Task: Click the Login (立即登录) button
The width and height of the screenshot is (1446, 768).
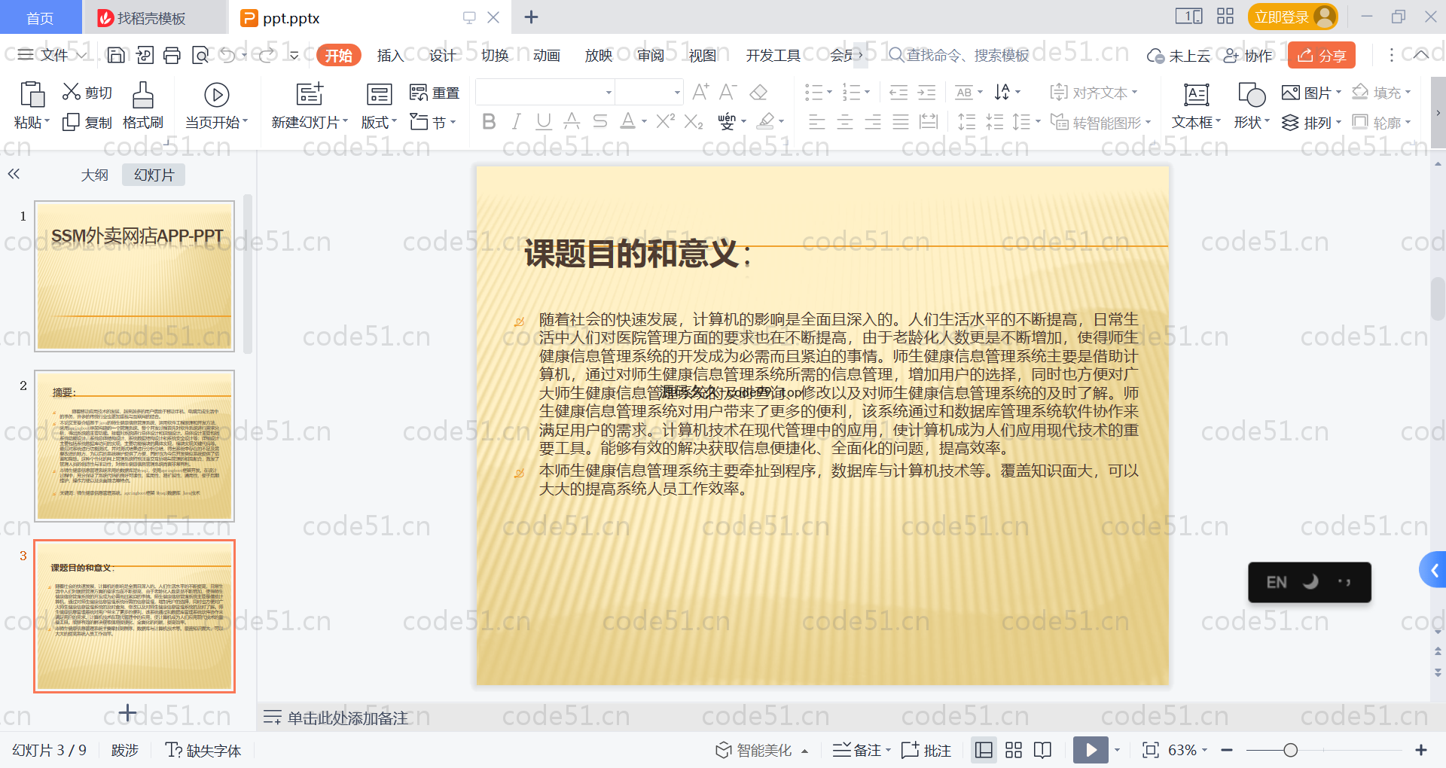Action: point(1292,17)
